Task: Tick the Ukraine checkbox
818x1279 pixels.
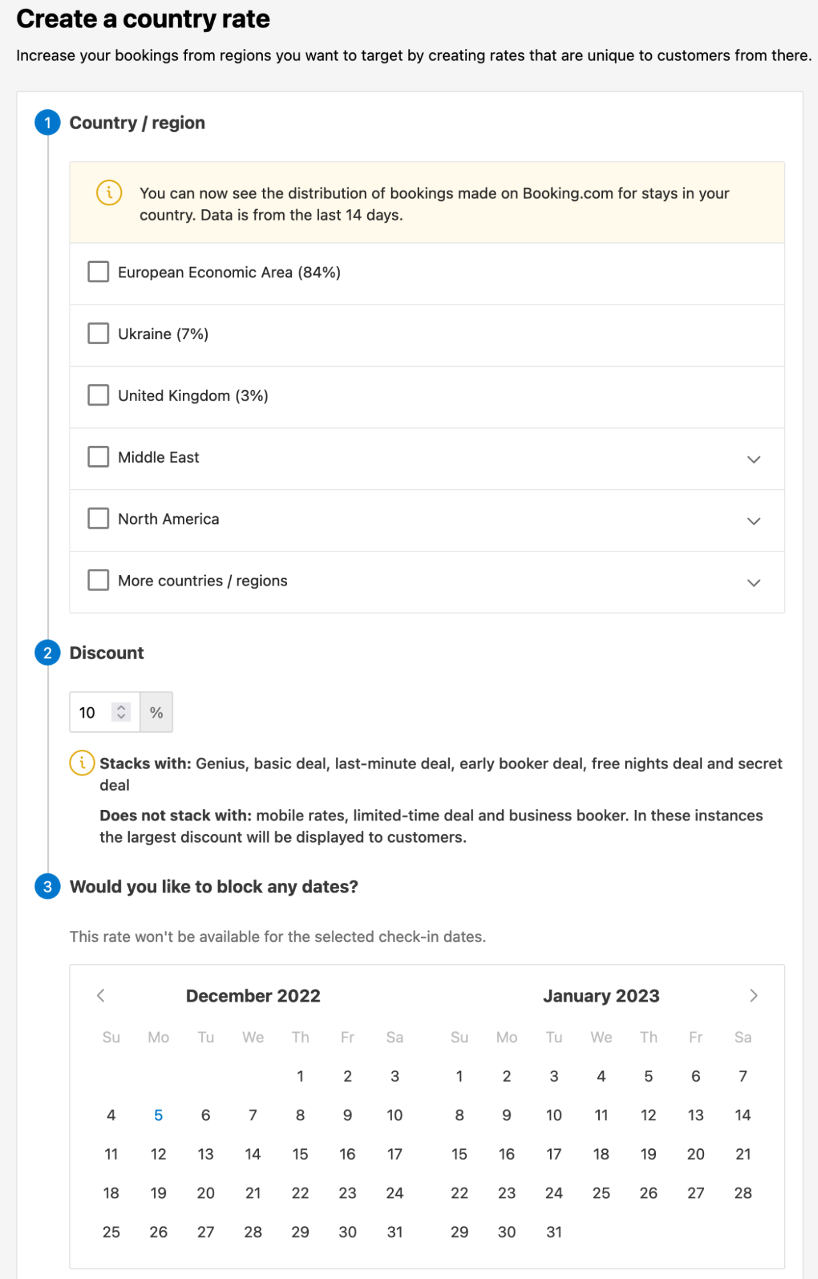Action: 98,333
